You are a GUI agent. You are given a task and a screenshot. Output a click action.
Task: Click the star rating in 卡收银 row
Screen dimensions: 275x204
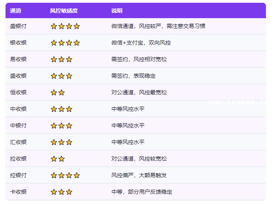(x=62, y=192)
